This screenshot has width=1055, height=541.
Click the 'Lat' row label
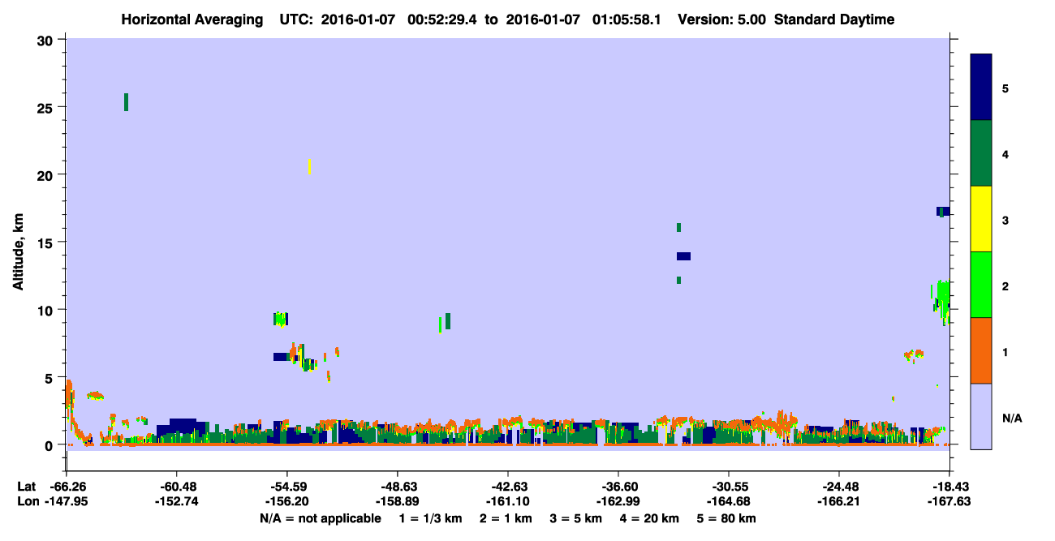tap(27, 487)
